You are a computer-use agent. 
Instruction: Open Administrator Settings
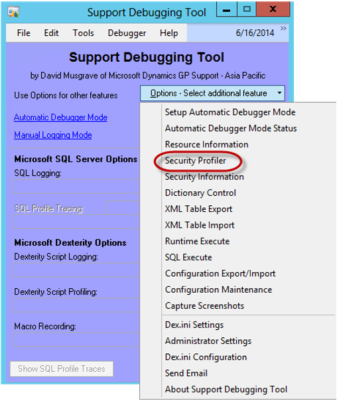[208, 341]
